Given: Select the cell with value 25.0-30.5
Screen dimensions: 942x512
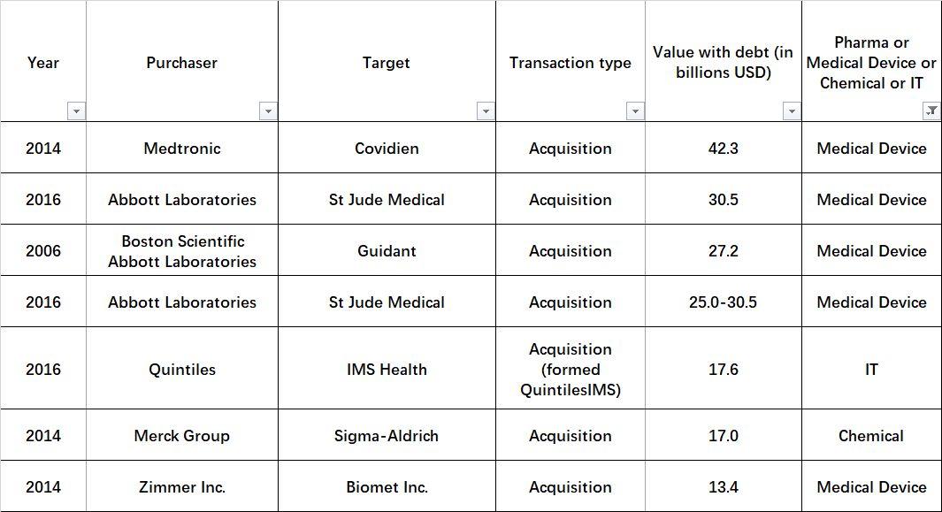Looking at the screenshot, I should [724, 302].
